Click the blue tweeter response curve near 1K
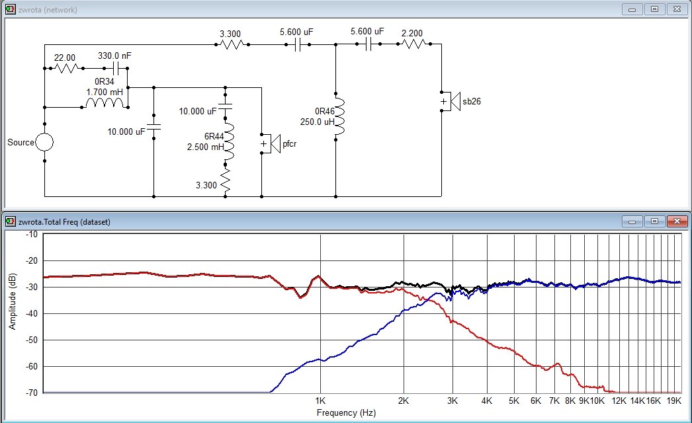The height and width of the screenshot is (423, 692). (320, 360)
